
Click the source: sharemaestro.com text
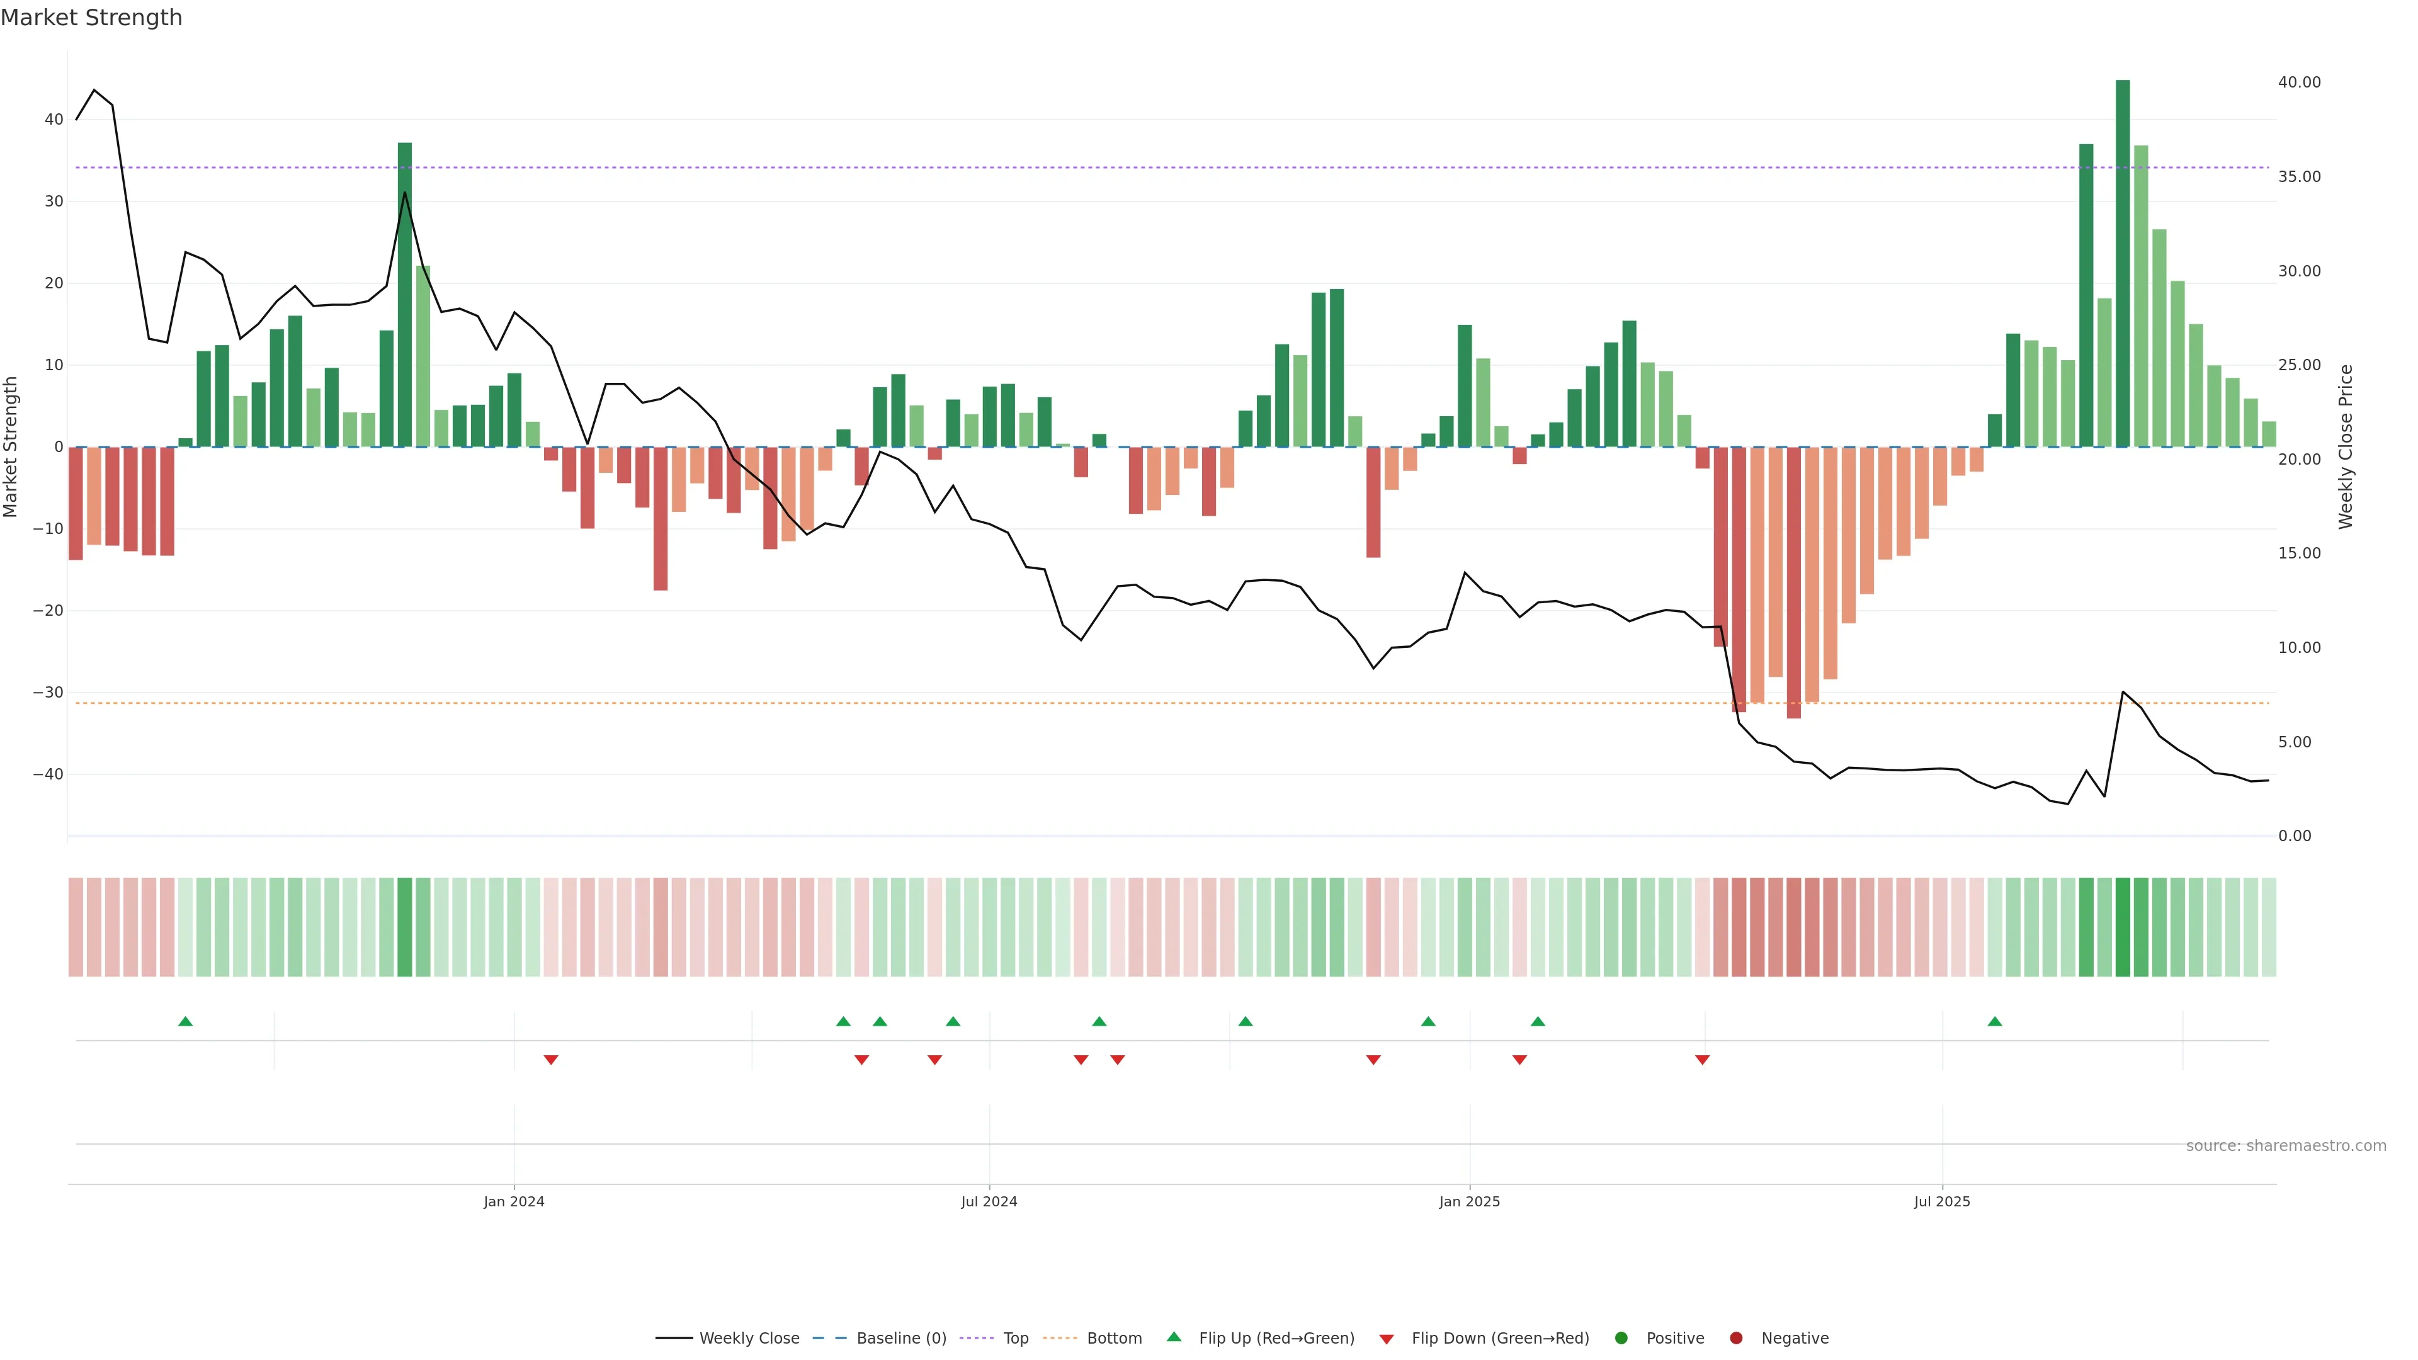point(2286,1146)
